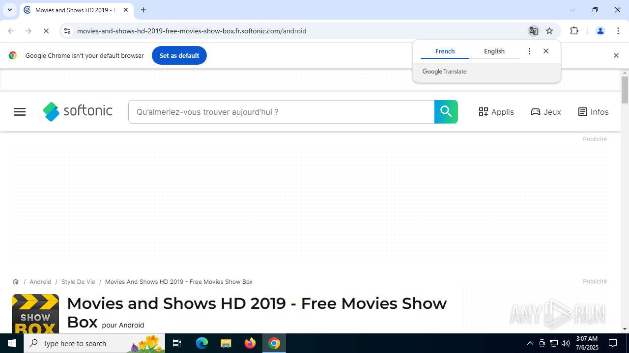Launch Firefox from taskbar
Screen dimensions: 629x353
(x=250, y=343)
